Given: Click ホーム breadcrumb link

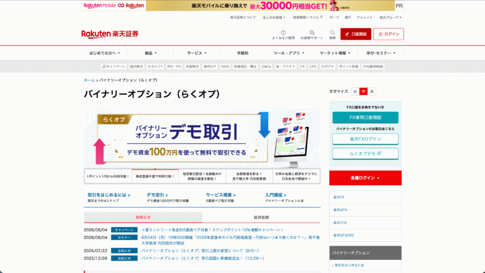Looking at the screenshot, I should pos(90,80).
